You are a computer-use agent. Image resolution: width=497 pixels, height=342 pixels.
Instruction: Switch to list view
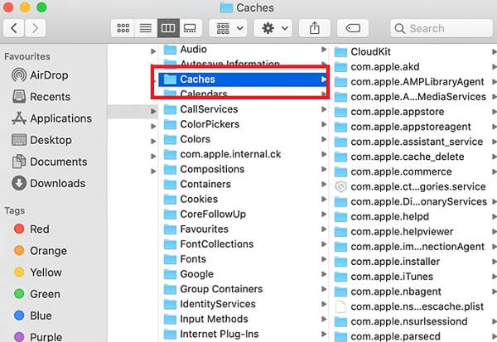146,28
